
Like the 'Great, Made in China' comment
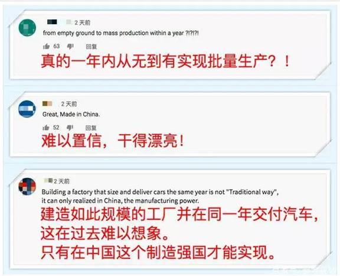pyautogui.click(x=46, y=128)
